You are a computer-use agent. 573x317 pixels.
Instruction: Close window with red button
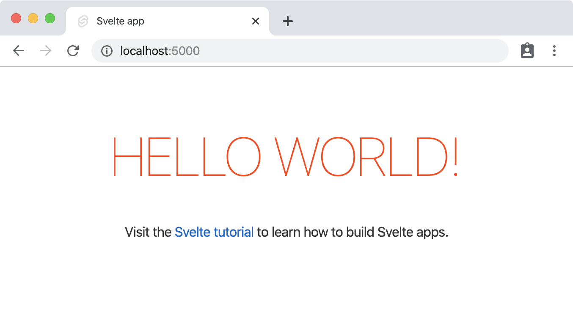click(x=16, y=18)
